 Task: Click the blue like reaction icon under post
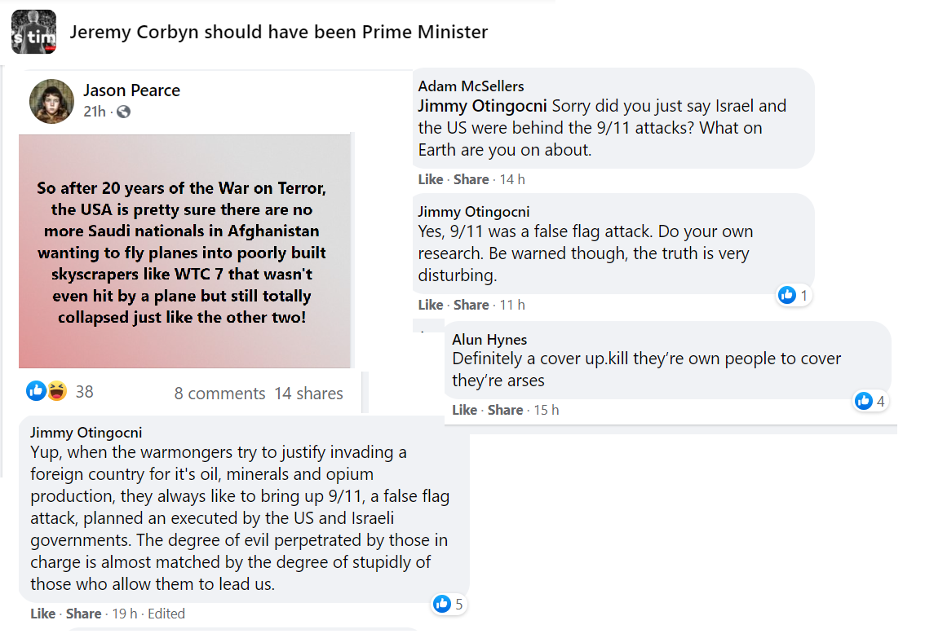pos(36,392)
